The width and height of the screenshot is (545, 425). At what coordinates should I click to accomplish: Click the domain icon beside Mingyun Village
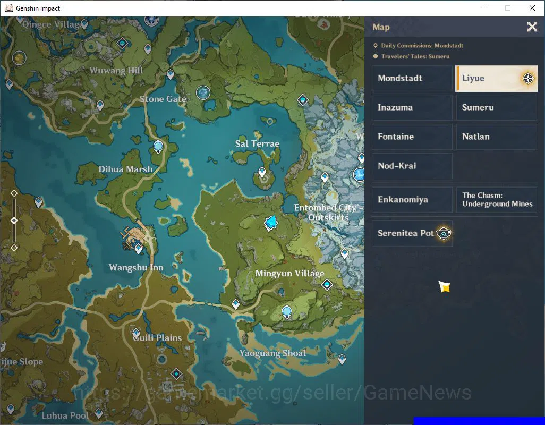pos(327,285)
